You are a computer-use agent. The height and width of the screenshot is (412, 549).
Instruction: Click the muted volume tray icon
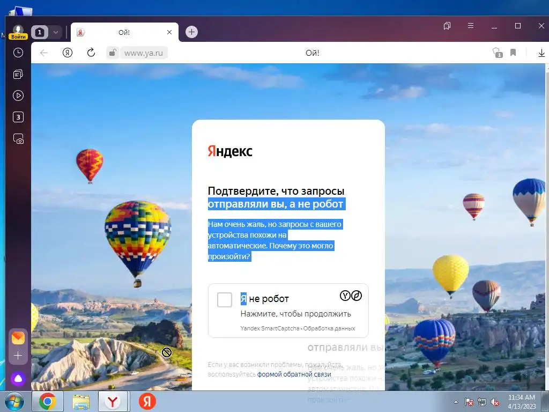[495, 402]
